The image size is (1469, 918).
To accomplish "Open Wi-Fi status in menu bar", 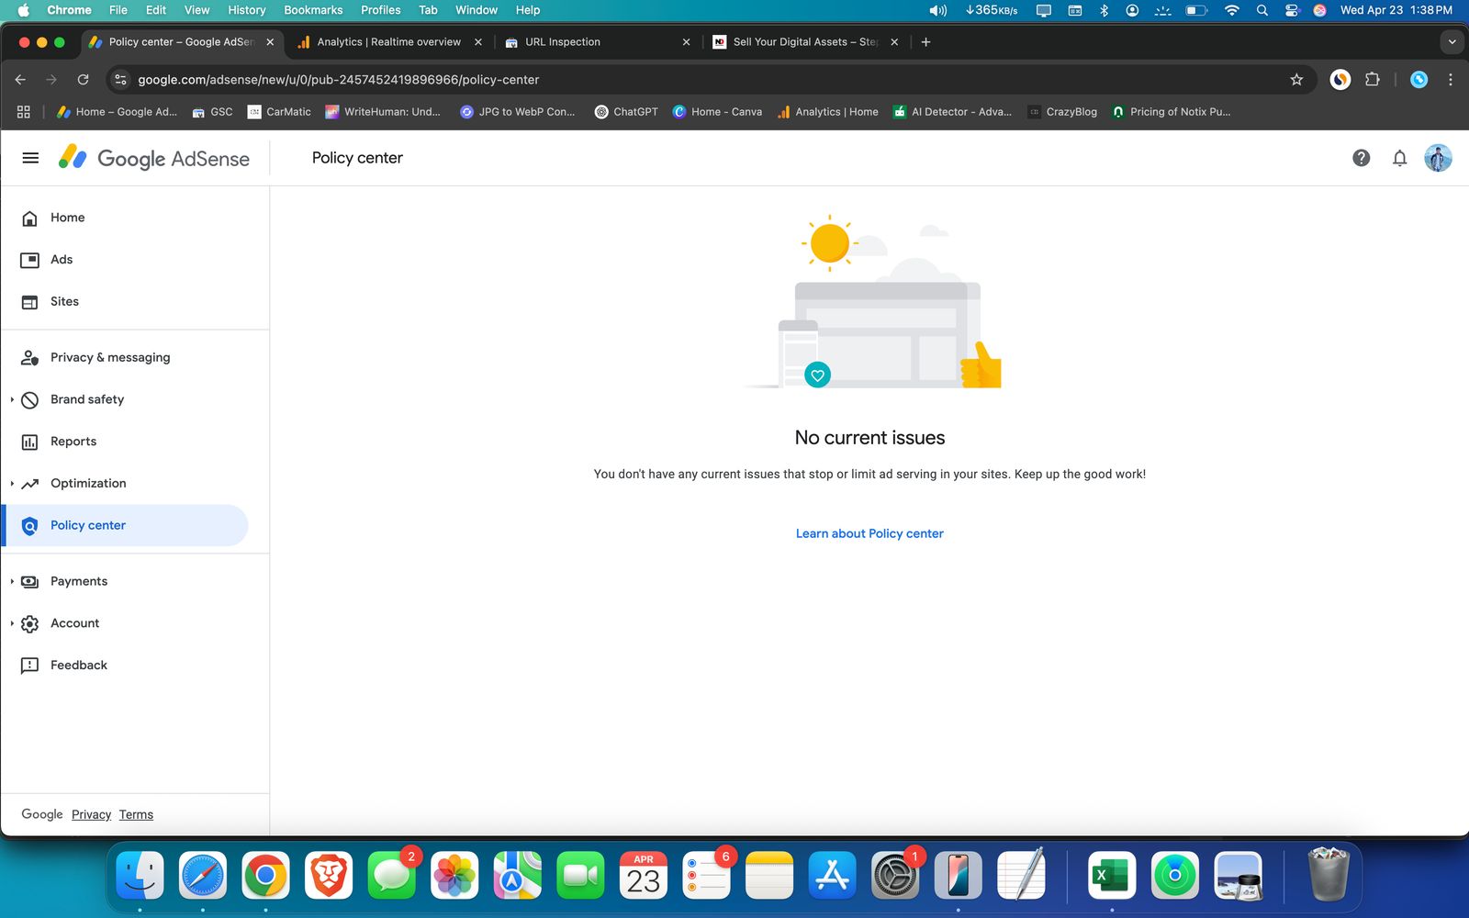I will 1231,10.
